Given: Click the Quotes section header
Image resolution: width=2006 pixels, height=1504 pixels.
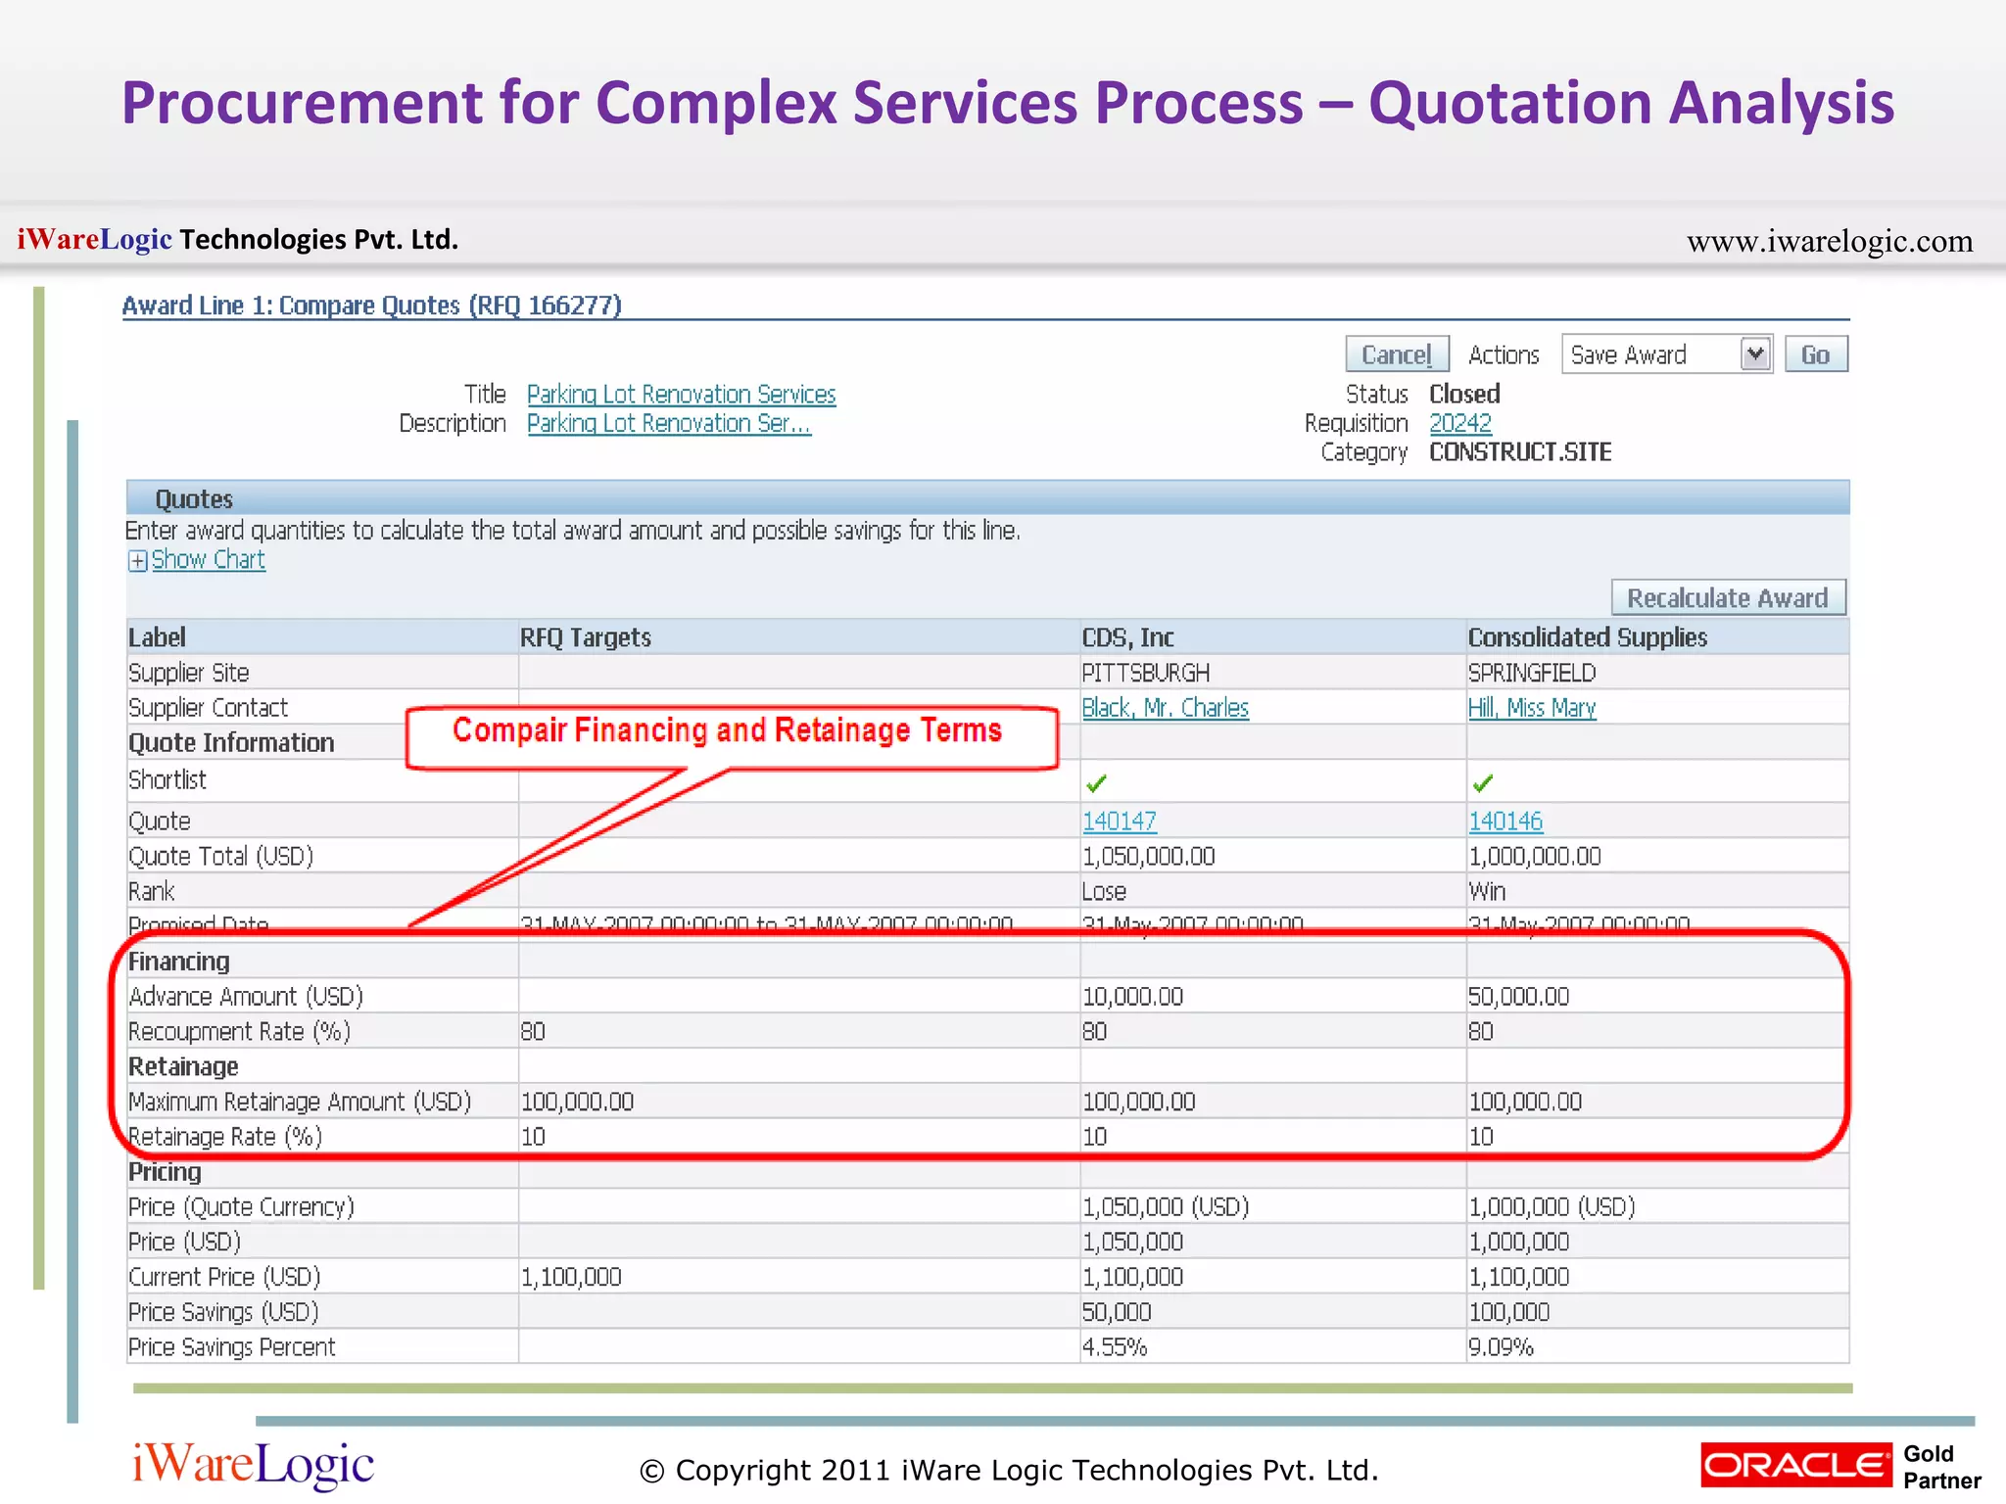Looking at the screenshot, I should click(987, 498).
